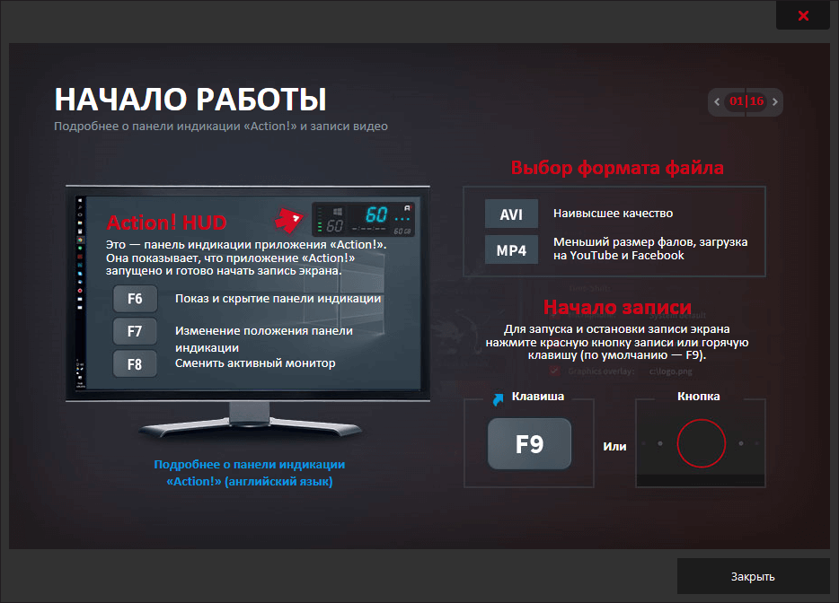Click the text Показ и скрытие панели индикации

[x=278, y=298]
